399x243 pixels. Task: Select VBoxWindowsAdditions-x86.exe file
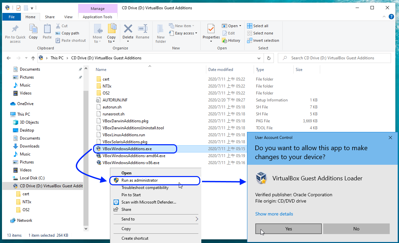point(131,163)
